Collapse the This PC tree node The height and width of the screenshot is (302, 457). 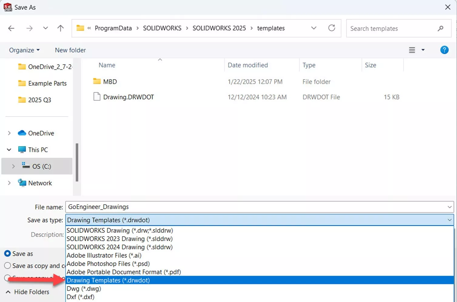[8, 149]
